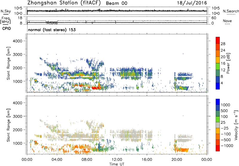Click the "CPID" label
239x166 pixels.
pos(7,28)
